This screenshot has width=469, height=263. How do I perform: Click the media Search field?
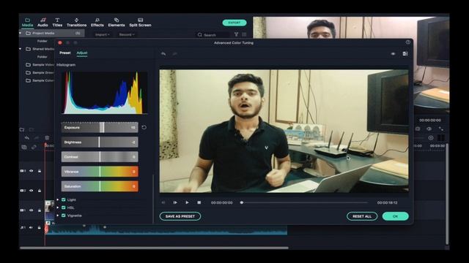tap(213, 34)
